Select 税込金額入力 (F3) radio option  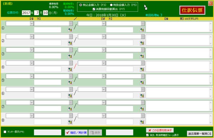point(81,5)
